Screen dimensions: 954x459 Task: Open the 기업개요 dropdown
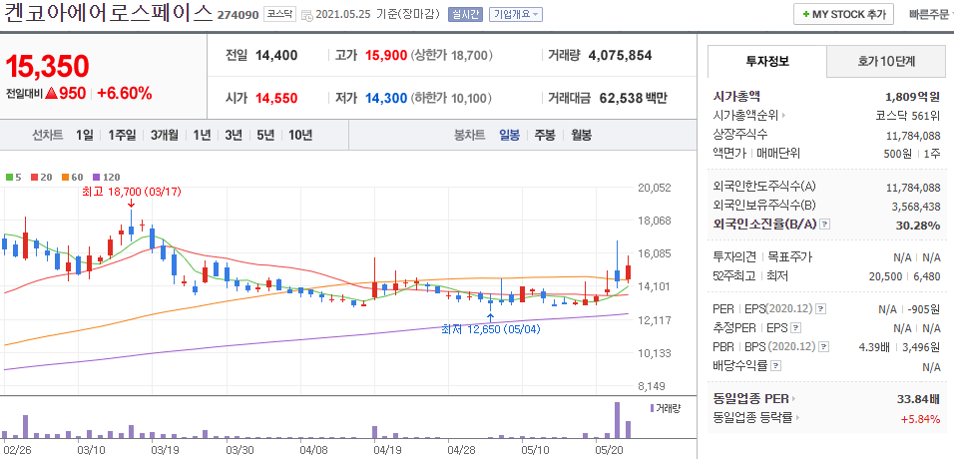point(515,15)
